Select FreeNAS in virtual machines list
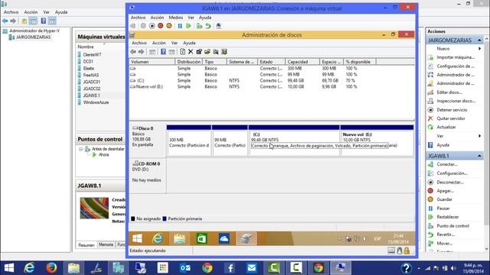Screen dimensions: 490x275 point(91,75)
